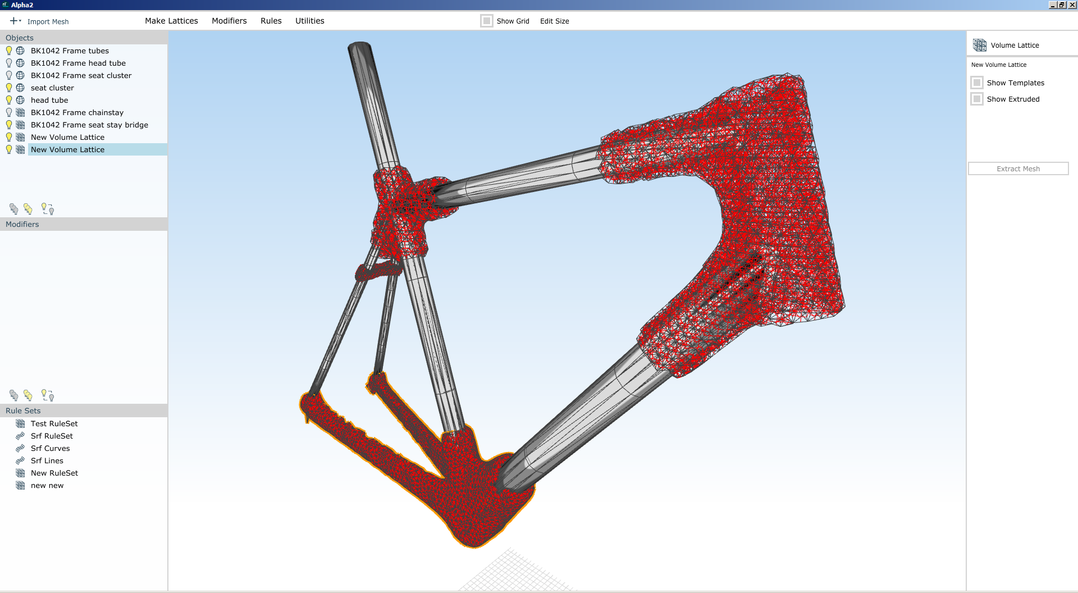Image resolution: width=1078 pixels, height=593 pixels.
Task: Toggle the 'head tube' object's light bulb
Action: [9, 100]
